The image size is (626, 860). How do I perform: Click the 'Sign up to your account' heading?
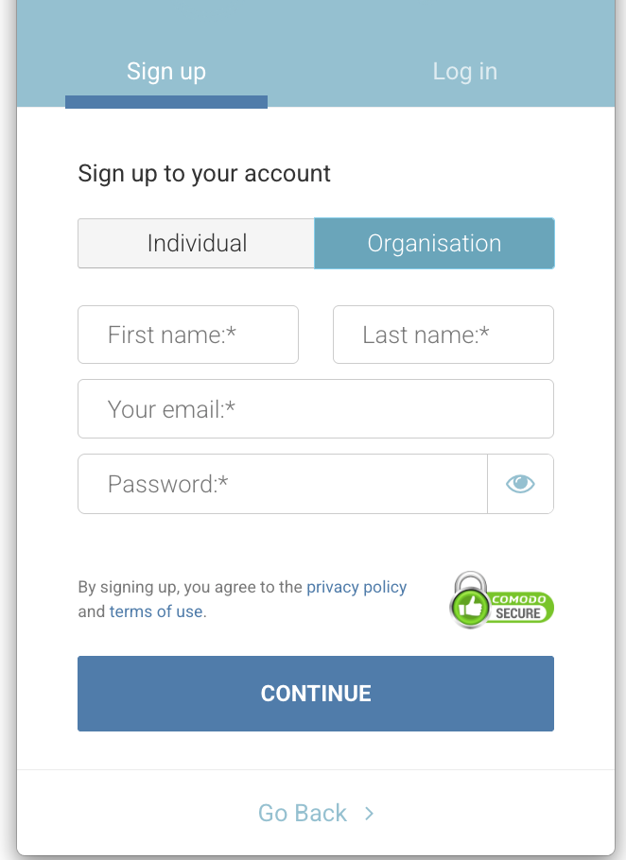[x=204, y=174]
